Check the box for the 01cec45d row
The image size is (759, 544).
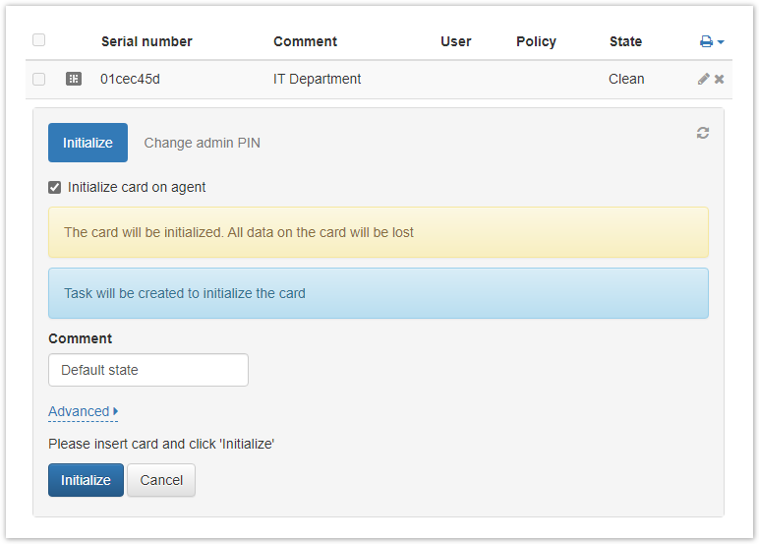(x=39, y=79)
